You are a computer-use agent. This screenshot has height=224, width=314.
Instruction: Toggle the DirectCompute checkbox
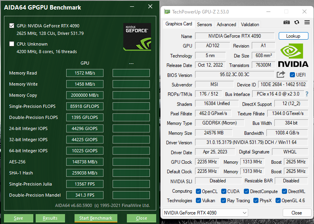coord(246,191)
